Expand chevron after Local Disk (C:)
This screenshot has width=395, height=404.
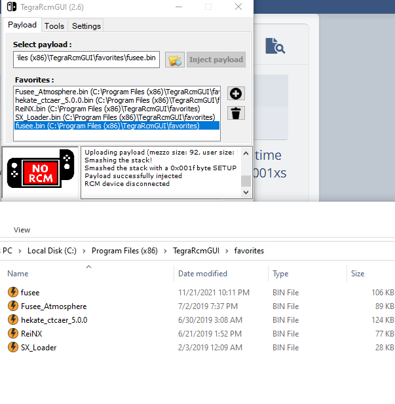coord(84,251)
